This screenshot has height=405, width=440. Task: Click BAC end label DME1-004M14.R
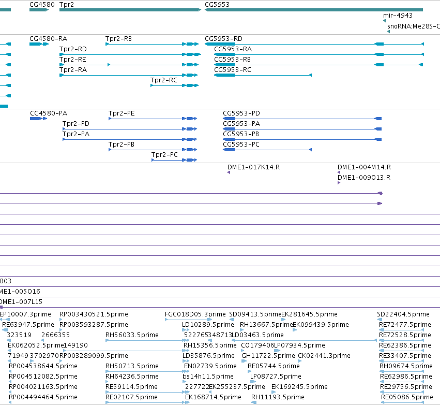click(x=364, y=167)
